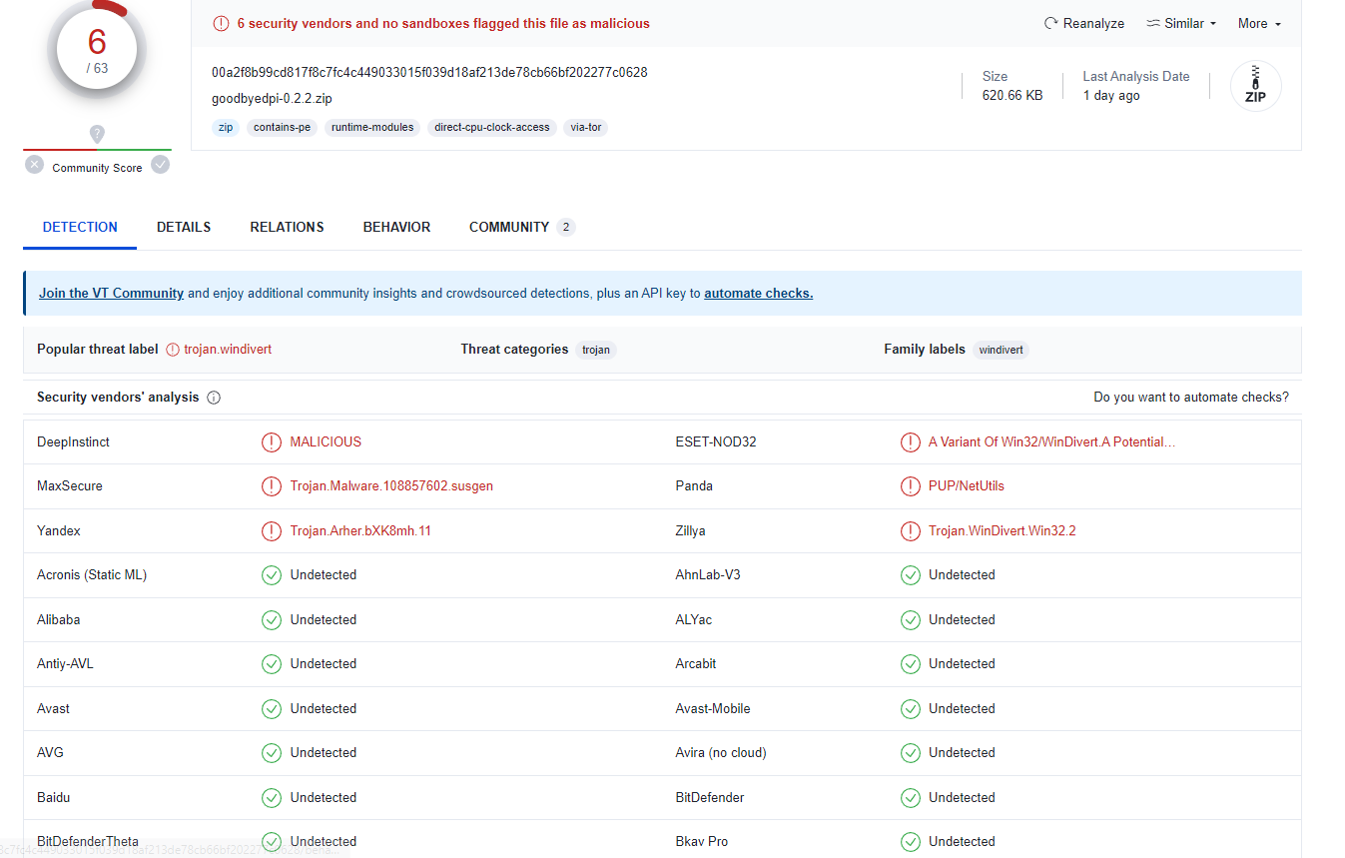Vote negative with the Community Score X
1345x858 pixels.
(34, 165)
